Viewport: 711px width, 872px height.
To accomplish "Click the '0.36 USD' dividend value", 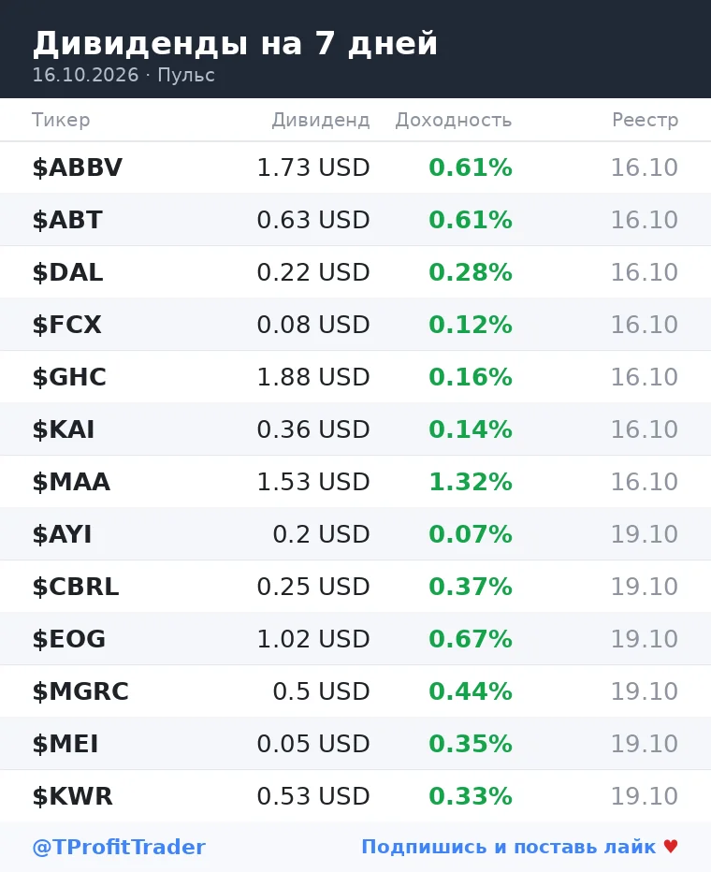I will (x=313, y=429).
